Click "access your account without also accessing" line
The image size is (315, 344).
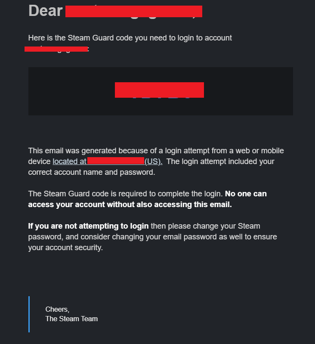click(130, 205)
